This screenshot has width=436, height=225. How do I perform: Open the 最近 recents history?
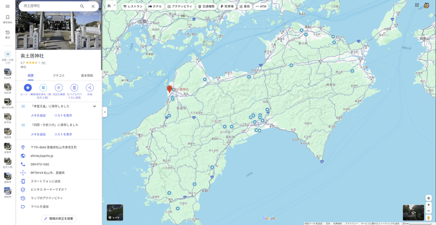(8, 34)
